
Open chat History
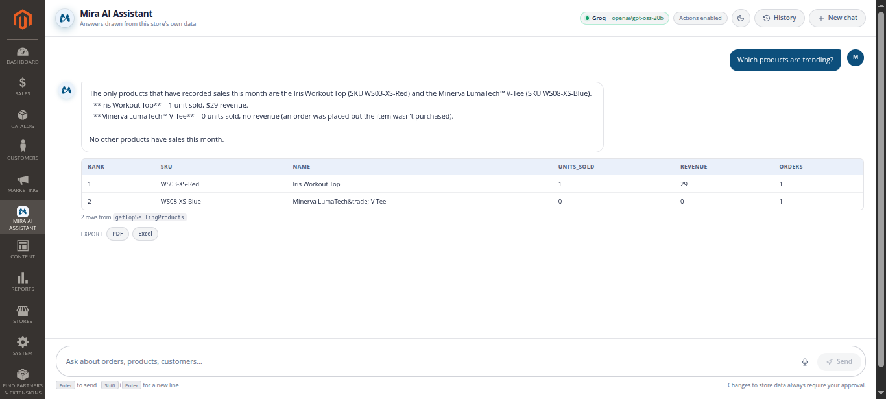(780, 18)
